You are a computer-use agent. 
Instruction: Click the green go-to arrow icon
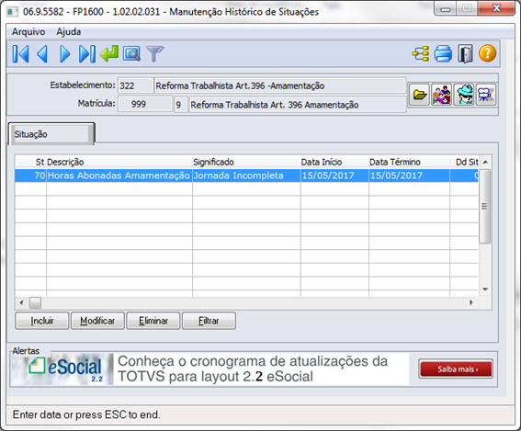(x=109, y=53)
